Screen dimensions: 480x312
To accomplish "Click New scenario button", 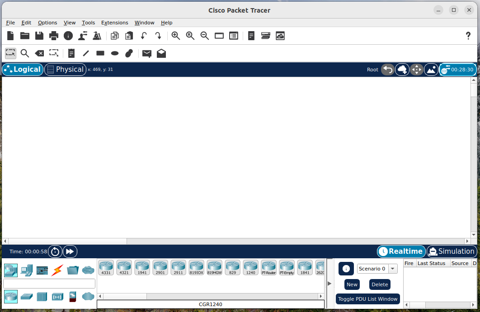I will click(352, 284).
